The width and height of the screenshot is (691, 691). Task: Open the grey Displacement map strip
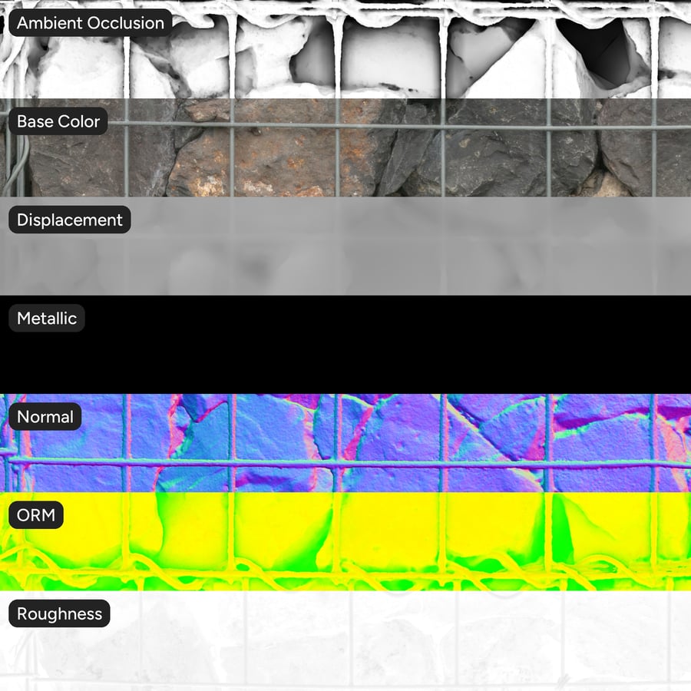(x=345, y=246)
